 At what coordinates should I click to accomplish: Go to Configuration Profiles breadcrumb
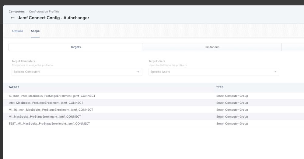coord(44,12)
